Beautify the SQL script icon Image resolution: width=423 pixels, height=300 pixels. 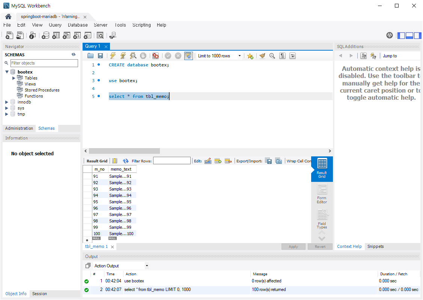pos(262,56)
